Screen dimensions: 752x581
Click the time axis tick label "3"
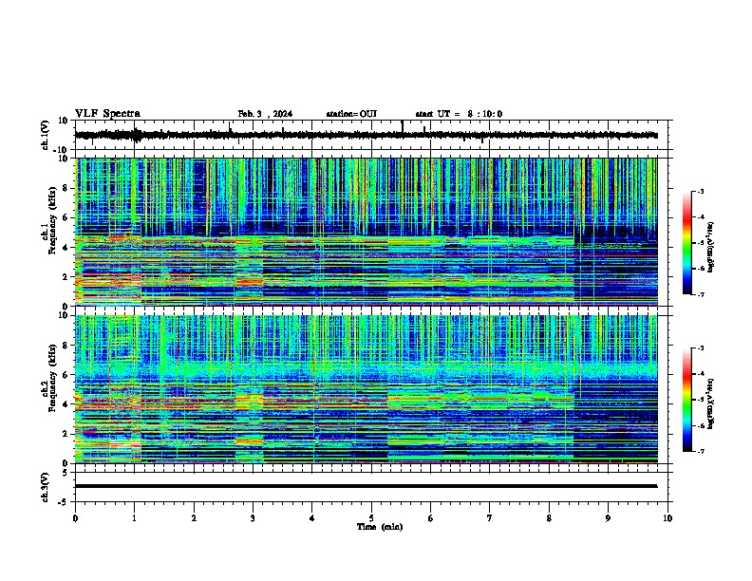[253, 518]
